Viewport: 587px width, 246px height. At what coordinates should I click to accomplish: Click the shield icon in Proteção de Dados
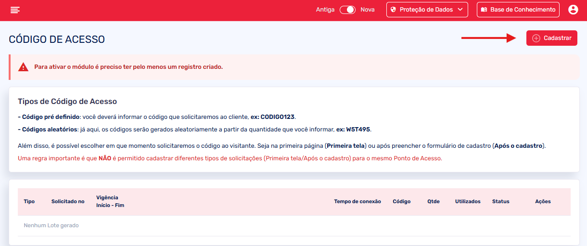coord(393,10)
